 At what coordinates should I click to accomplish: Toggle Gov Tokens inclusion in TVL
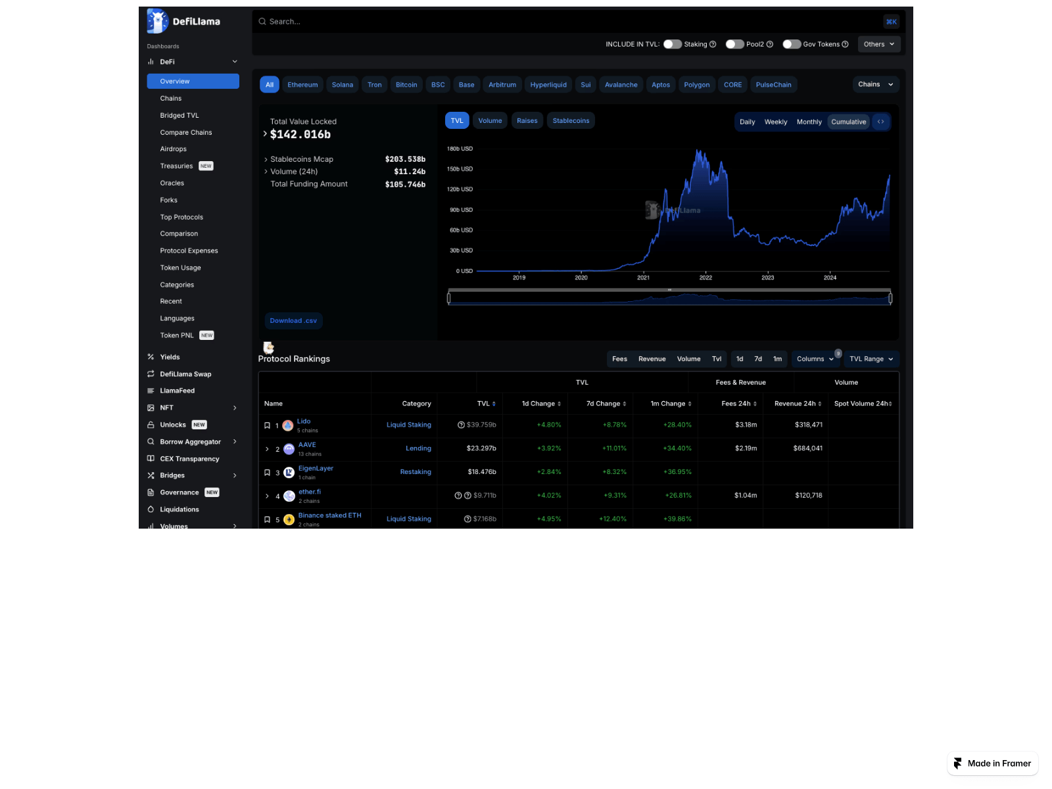tap(792, 44)
